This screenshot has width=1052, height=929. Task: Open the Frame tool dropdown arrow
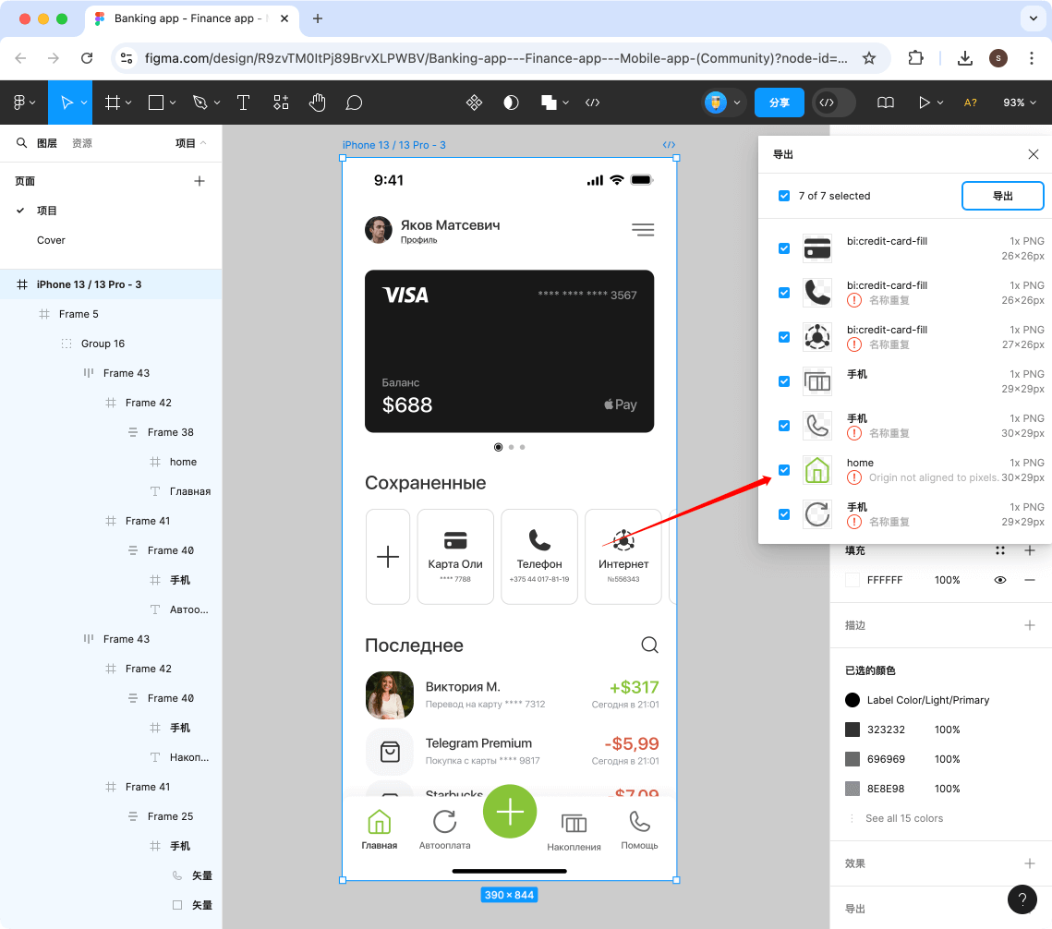[x=129, y=103]
